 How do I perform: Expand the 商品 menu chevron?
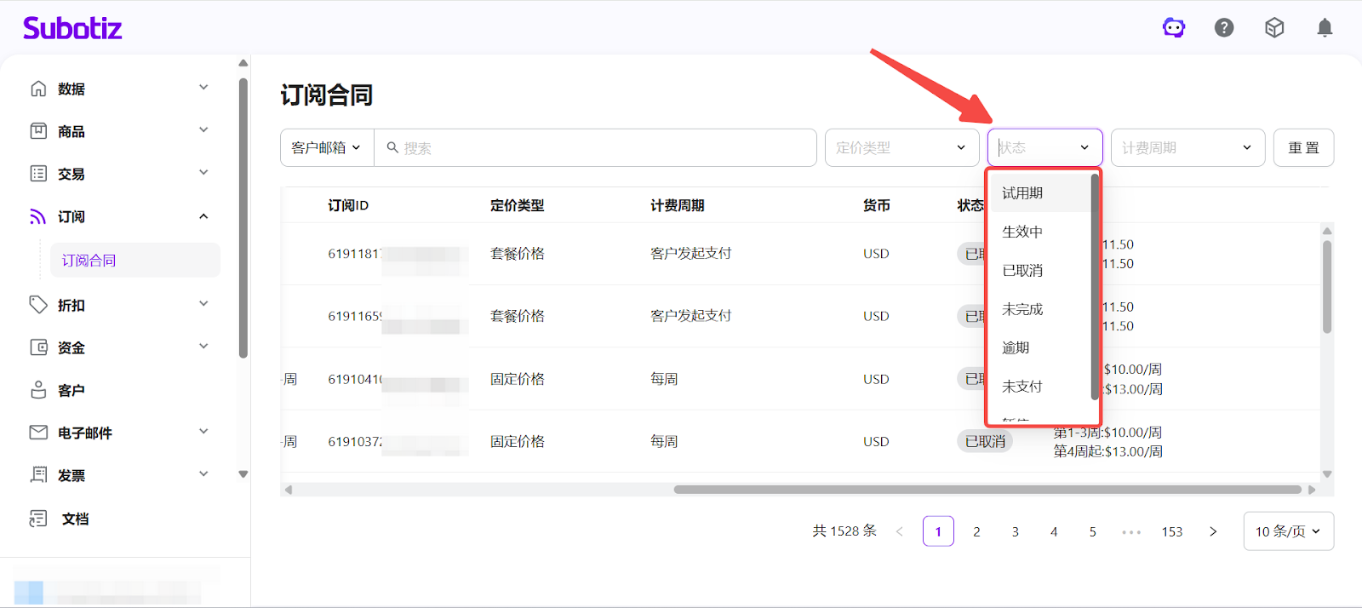tap(203, 130)
